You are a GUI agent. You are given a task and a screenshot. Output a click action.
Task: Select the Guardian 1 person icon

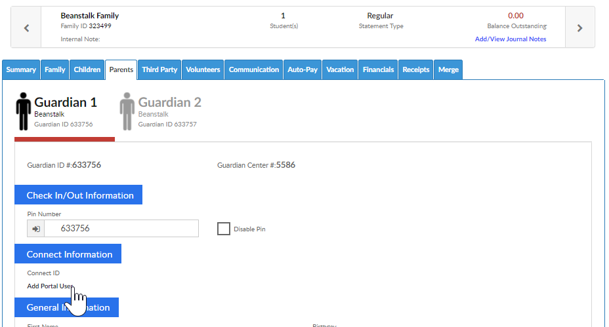pos(24,111)
